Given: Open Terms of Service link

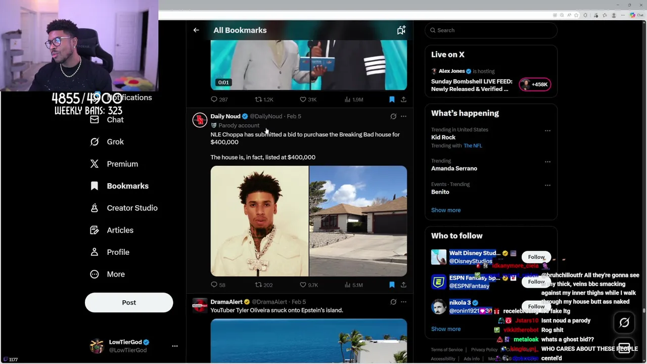Looking at the screenshot, I should point(447,350).
